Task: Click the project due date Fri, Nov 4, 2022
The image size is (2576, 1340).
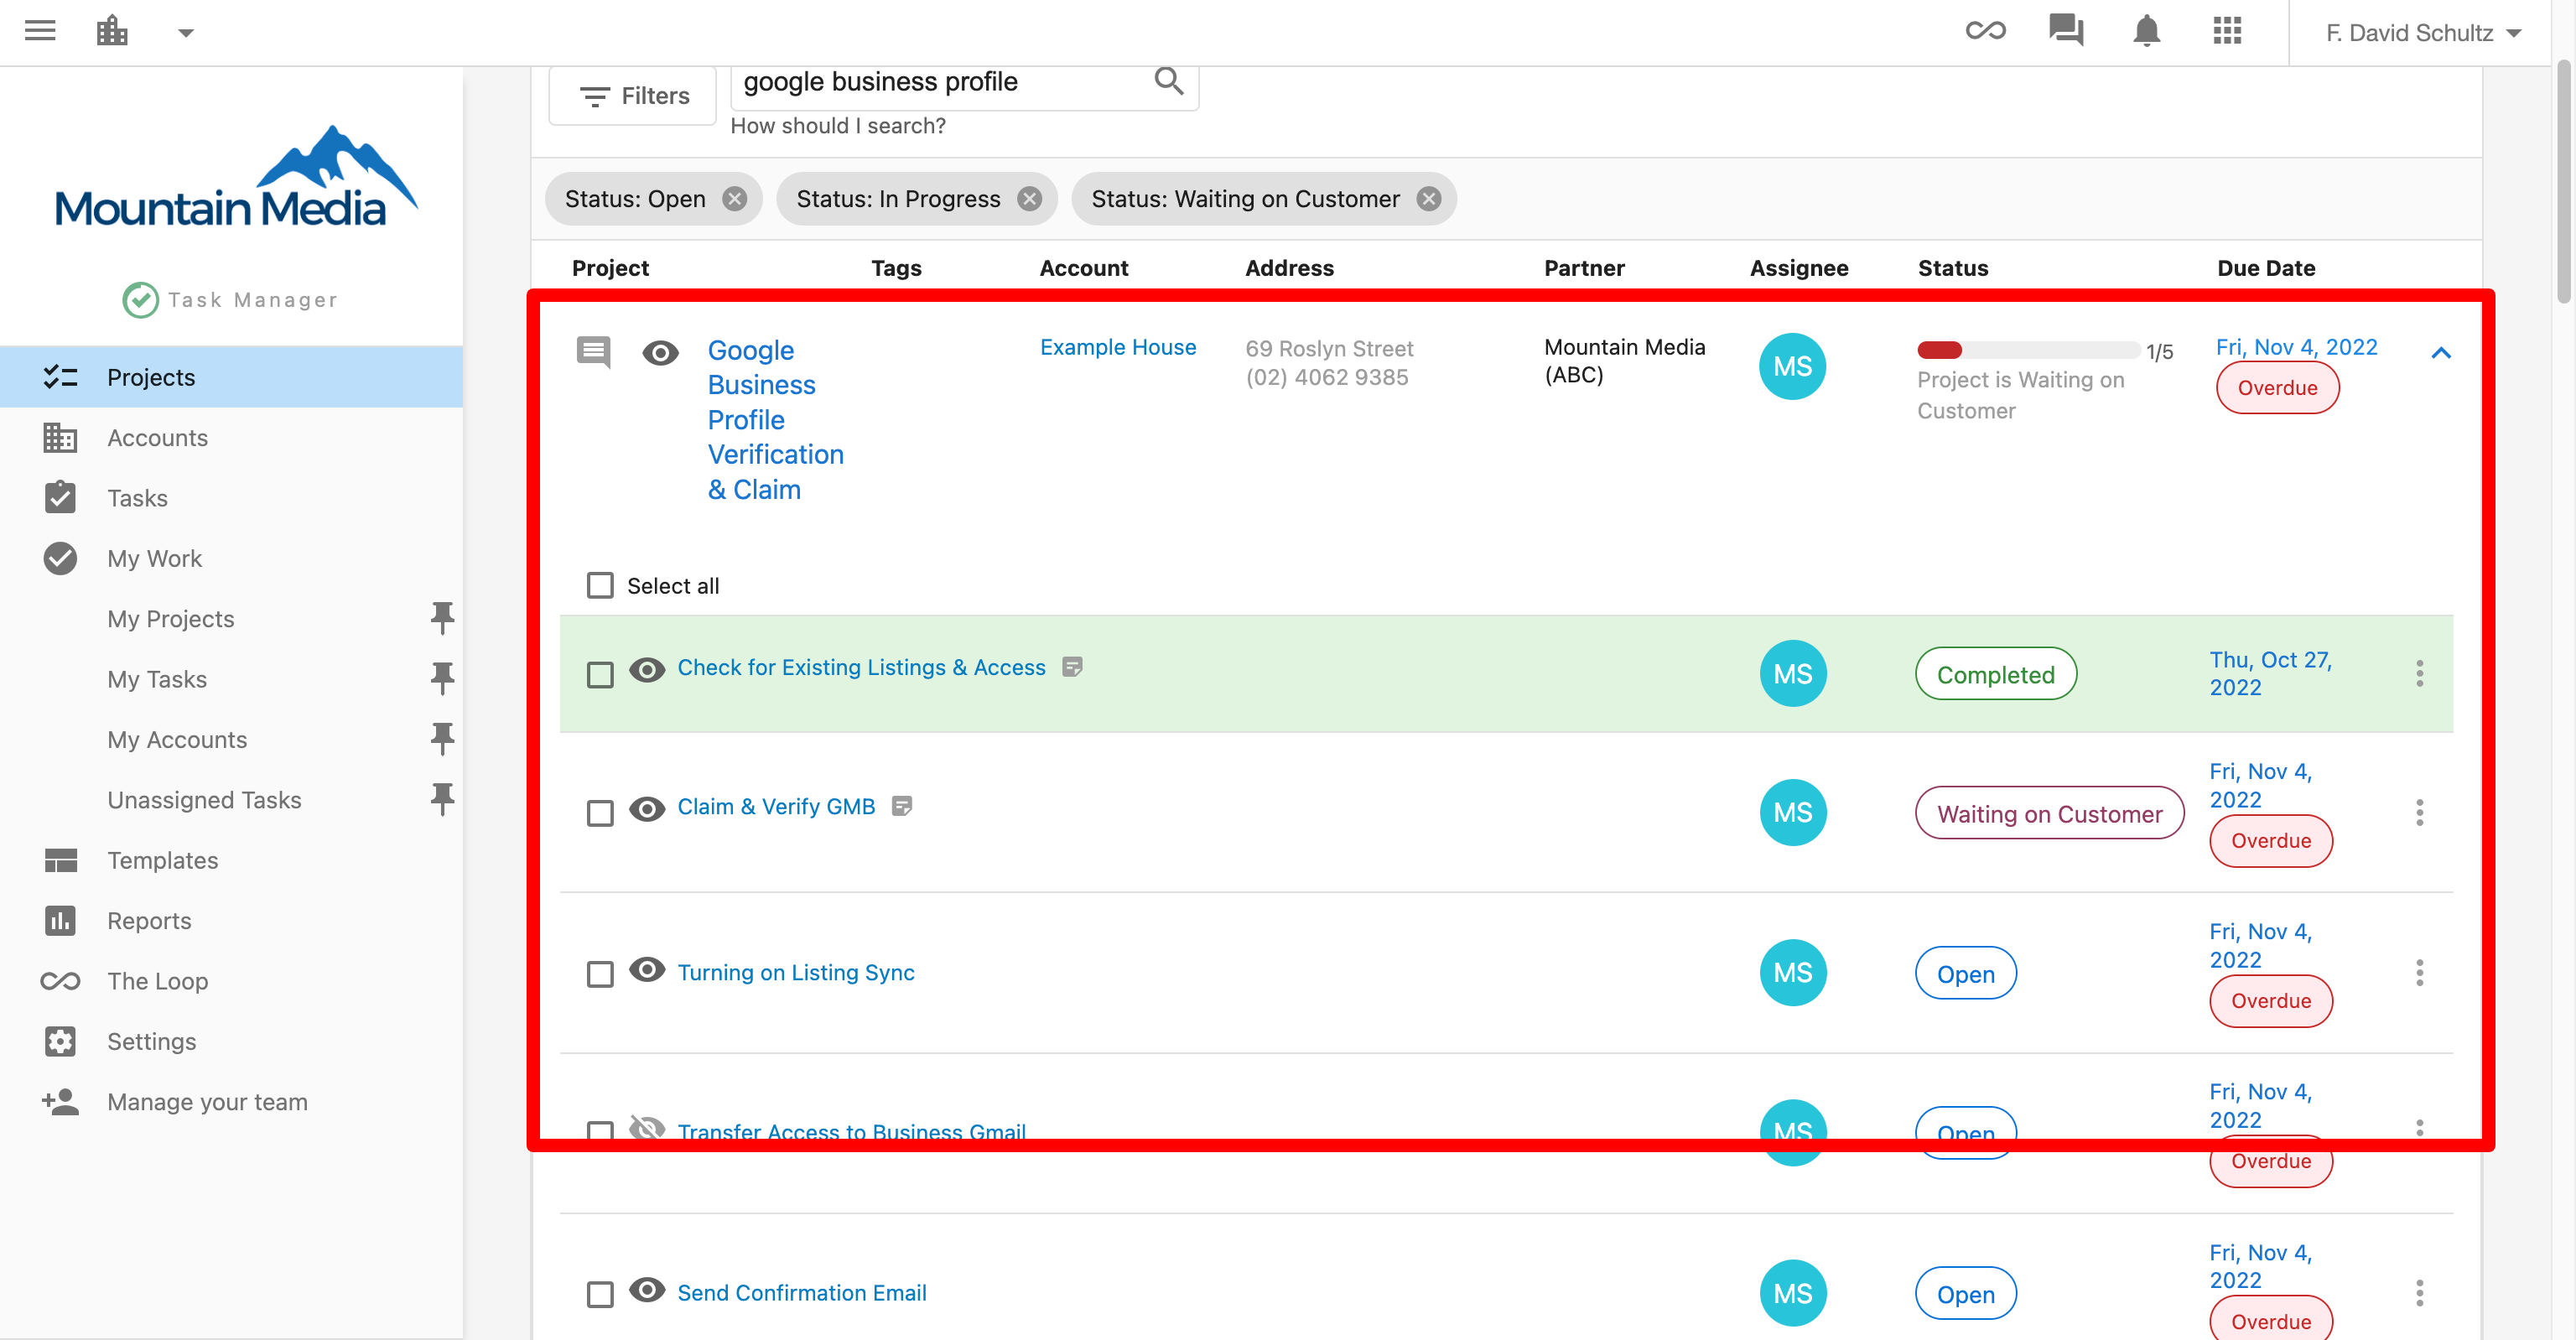Action: (x=2297, y=347)
